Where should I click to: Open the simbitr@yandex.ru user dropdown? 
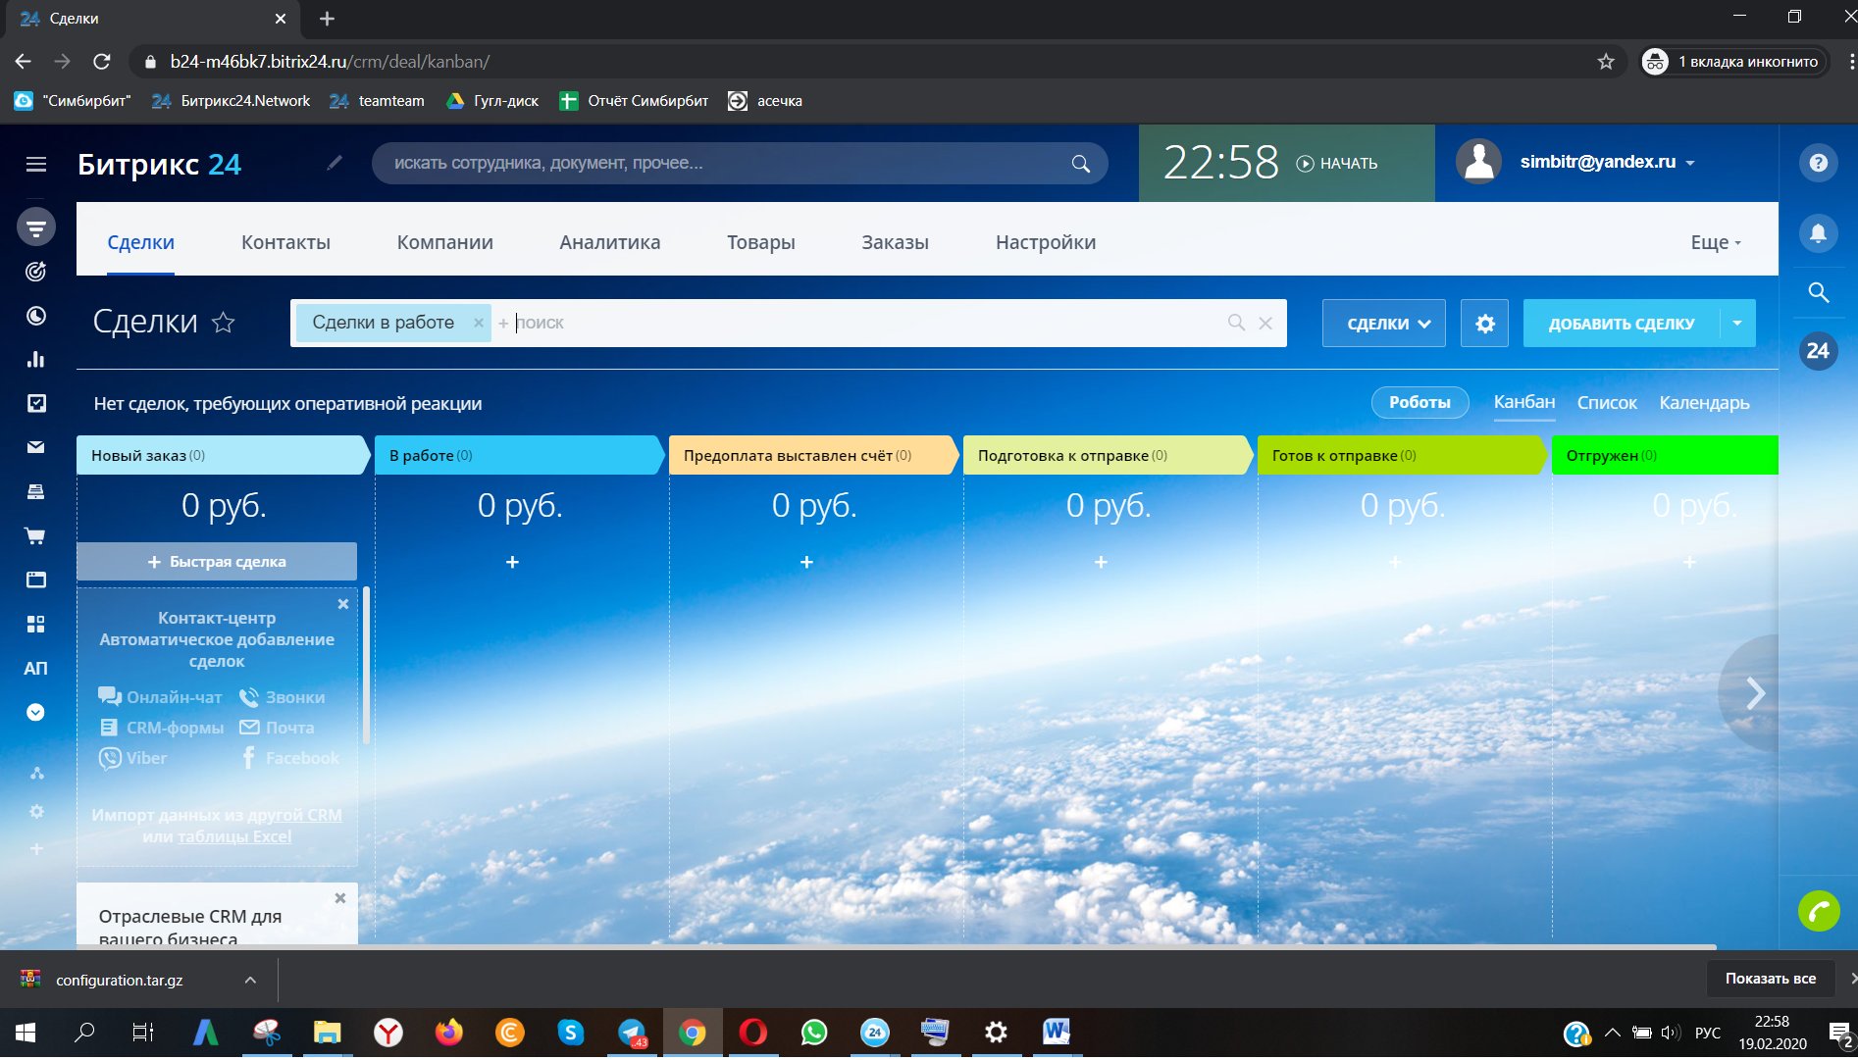[1608, 163]
